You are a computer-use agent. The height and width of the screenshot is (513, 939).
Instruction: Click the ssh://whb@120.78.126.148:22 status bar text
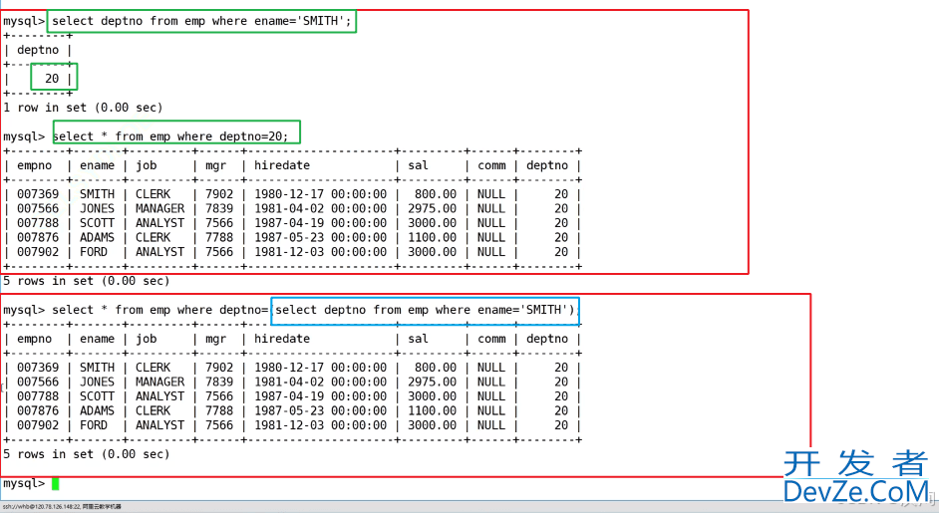[62, 507]
